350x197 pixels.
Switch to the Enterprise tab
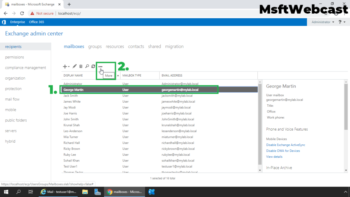coord(17,22)
